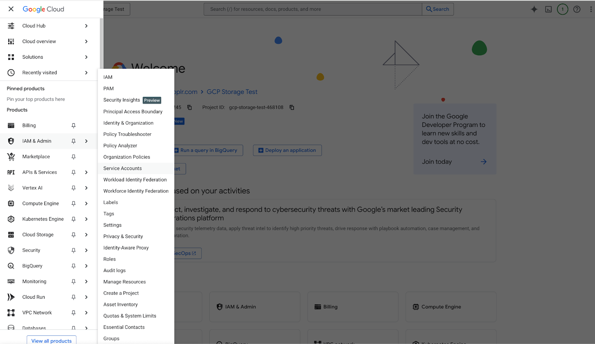The height and width of the screenshot is (344, 595).
Task: Expand the Compute Engine submenu chevron
Action: coord(86,203)
